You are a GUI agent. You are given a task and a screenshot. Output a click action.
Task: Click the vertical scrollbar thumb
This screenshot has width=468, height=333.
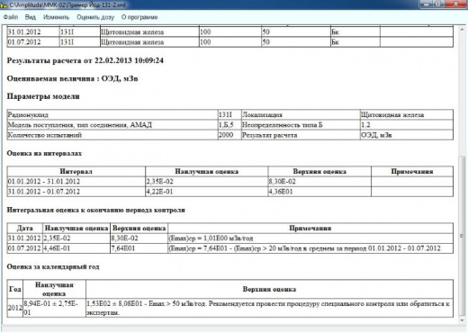462,236
